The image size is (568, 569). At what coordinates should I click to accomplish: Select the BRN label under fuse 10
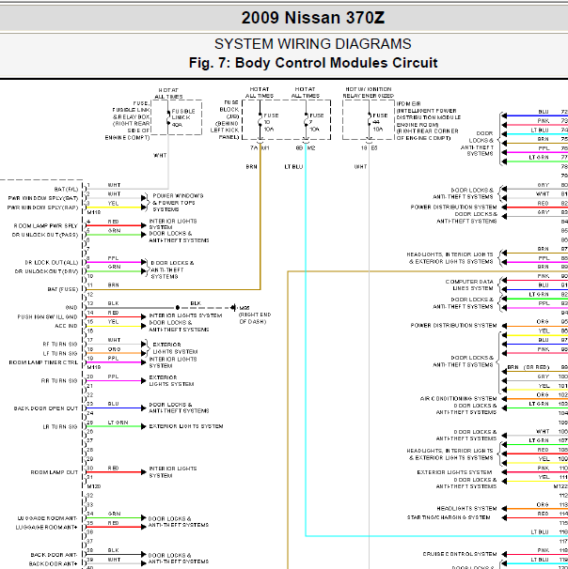pyautogui.click(x=251, y=167)
